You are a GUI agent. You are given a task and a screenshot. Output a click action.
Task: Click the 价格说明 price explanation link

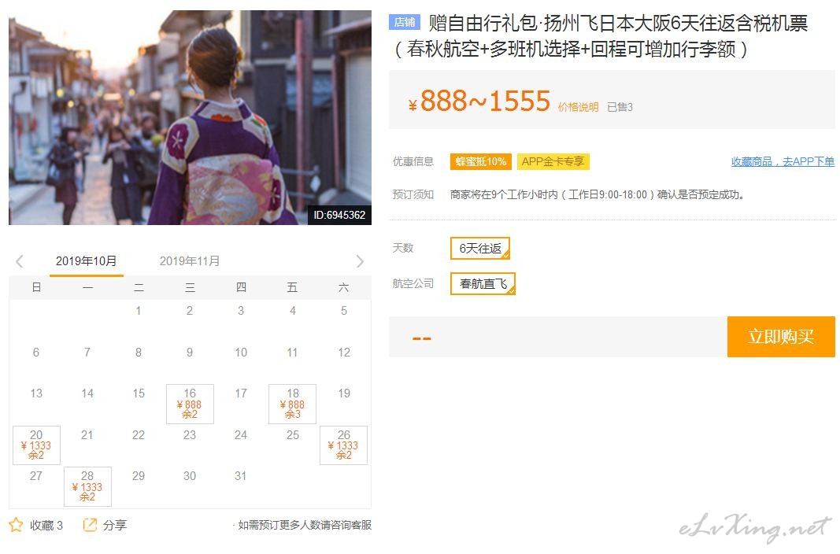578,107
